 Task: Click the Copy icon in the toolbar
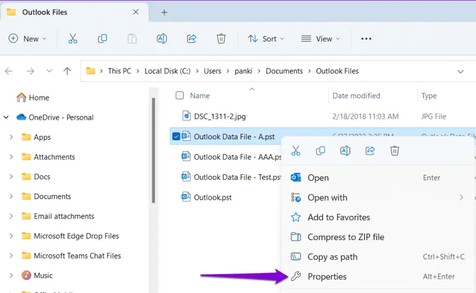click(102, 39)
